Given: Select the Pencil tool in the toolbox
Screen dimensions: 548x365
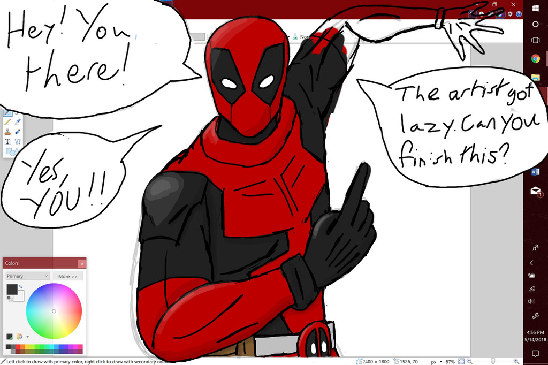Looking at the screenshot, I should point(7,121).
